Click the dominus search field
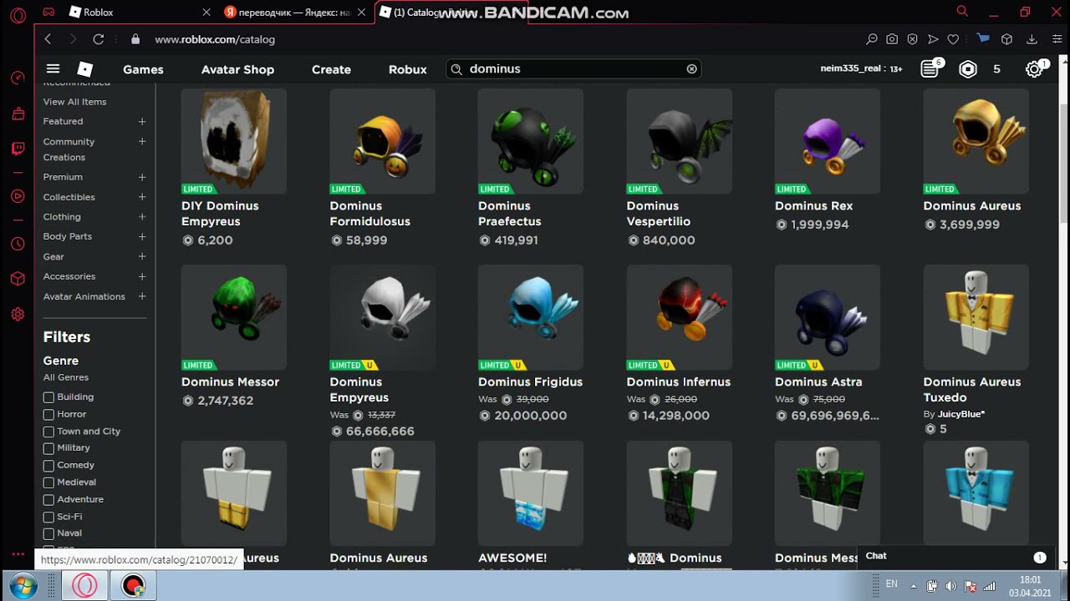The width and height of the screenshot is (1070, 601). (573, 69)
